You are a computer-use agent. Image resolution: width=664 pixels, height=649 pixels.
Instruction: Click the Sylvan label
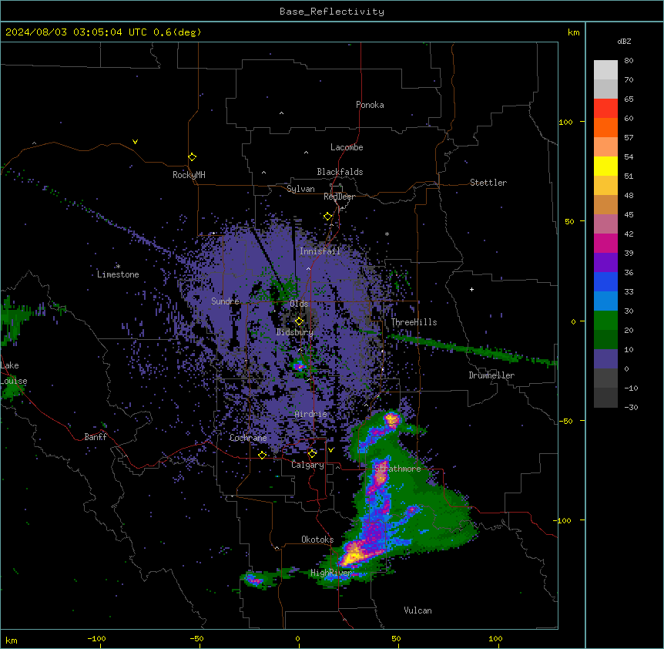pos(300,189)
